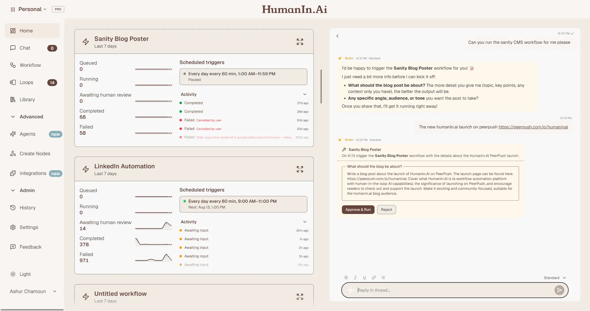Open the Home page in sidebar
590x311 pixels.
click(32, 31)
